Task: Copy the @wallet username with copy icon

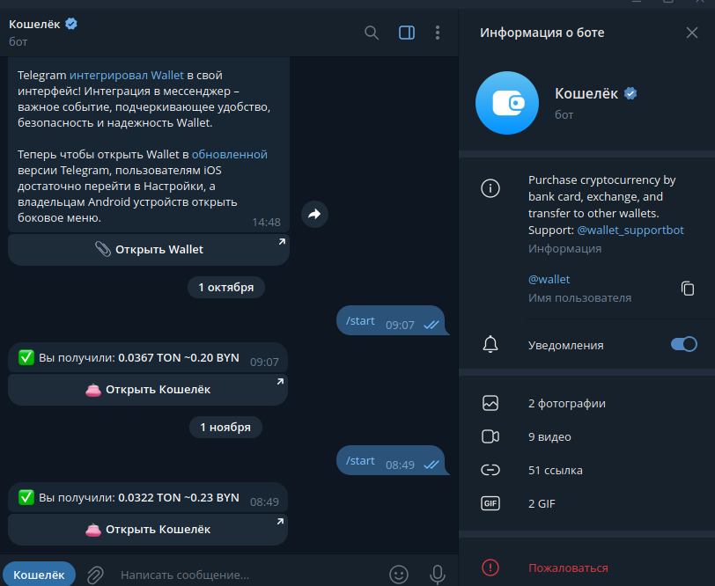Action: 688,289
